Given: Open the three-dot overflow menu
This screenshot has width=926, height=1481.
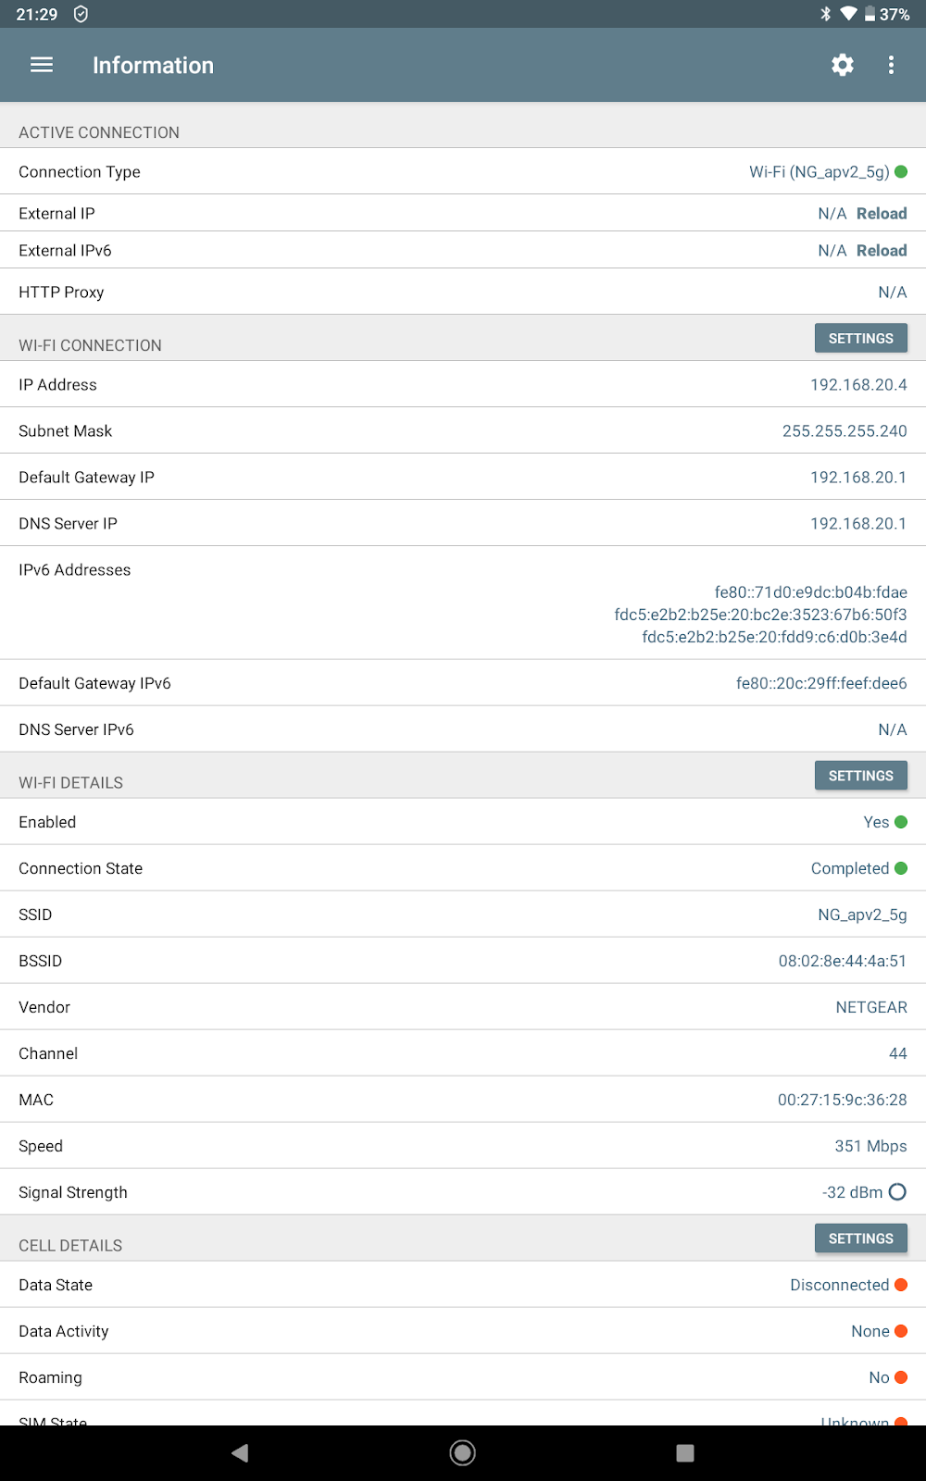Looking at the screenshot, I should 891,65.
